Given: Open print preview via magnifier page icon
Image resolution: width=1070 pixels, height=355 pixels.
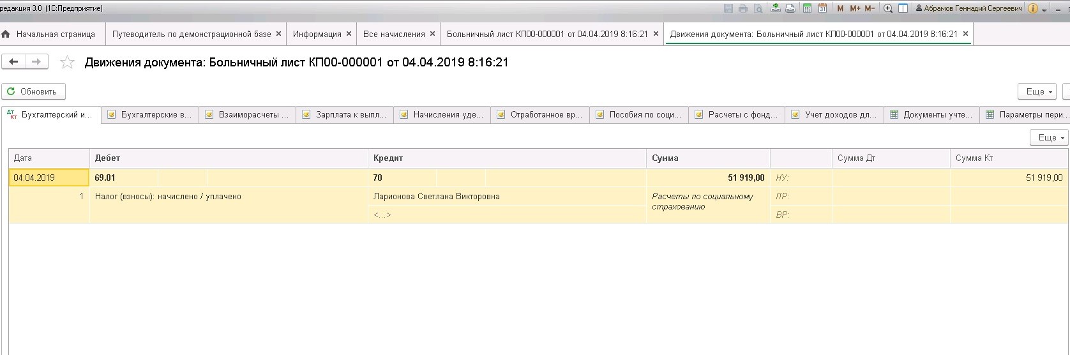Looking at the screenshot, I should coord(758,8).
